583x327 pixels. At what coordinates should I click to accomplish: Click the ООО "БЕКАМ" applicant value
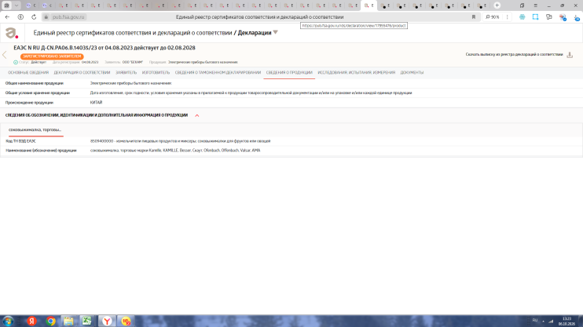133,63
